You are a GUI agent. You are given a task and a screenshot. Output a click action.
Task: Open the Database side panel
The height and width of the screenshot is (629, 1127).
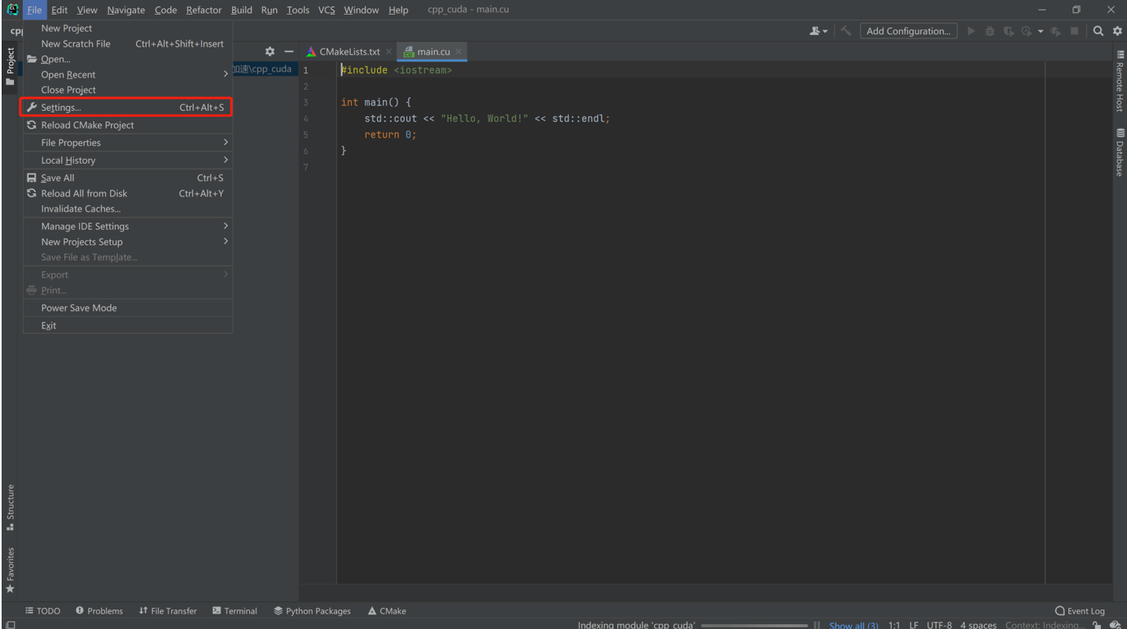pos(1120,152)
